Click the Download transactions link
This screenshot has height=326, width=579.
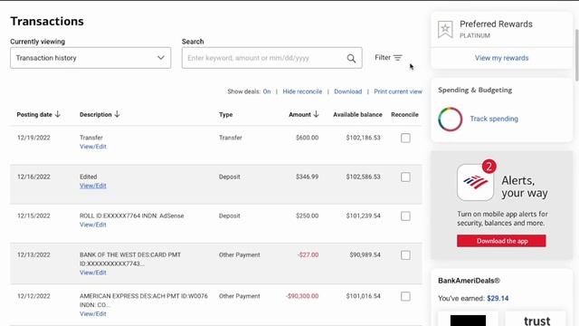(x=347, y=91)
